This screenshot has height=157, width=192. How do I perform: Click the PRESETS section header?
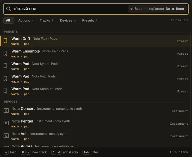coord(11,32)
